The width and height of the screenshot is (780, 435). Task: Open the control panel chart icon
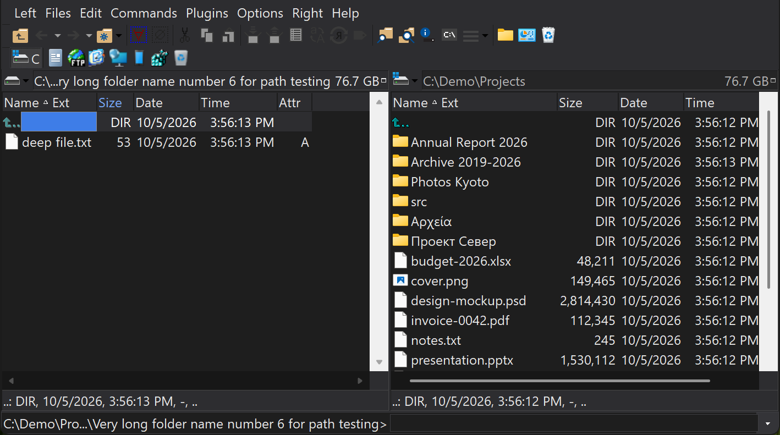point(527,36)
